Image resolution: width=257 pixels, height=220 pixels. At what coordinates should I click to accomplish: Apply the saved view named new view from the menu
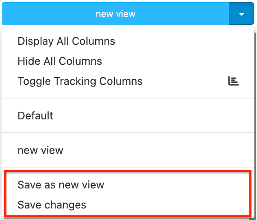pyautogui.click(x=40, y=150)
